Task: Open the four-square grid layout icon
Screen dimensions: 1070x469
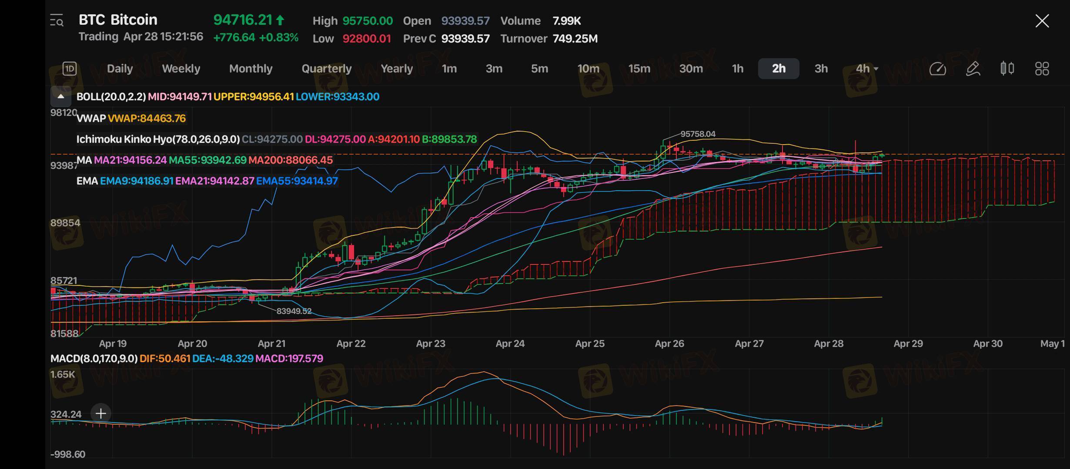Action: (1042, 69)
